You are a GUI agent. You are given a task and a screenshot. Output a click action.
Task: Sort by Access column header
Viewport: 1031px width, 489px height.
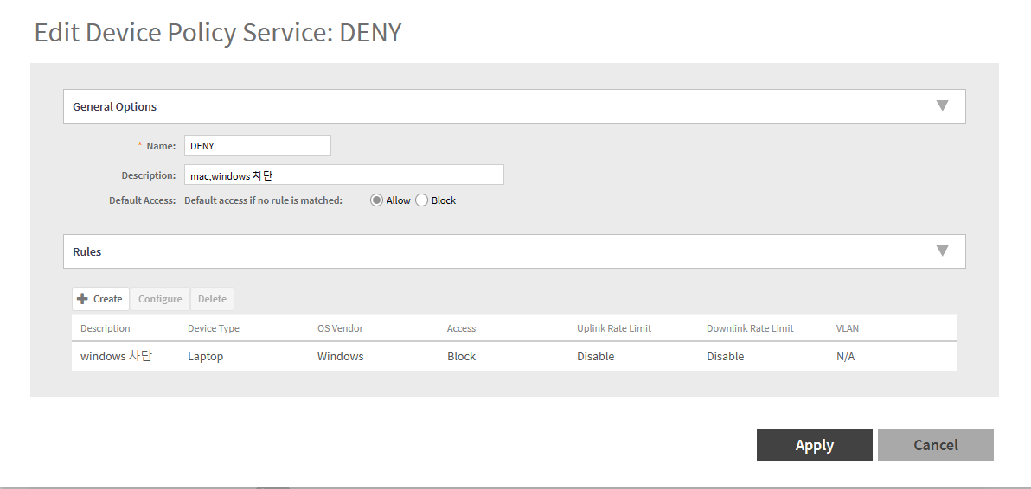(x=461, y=328)
